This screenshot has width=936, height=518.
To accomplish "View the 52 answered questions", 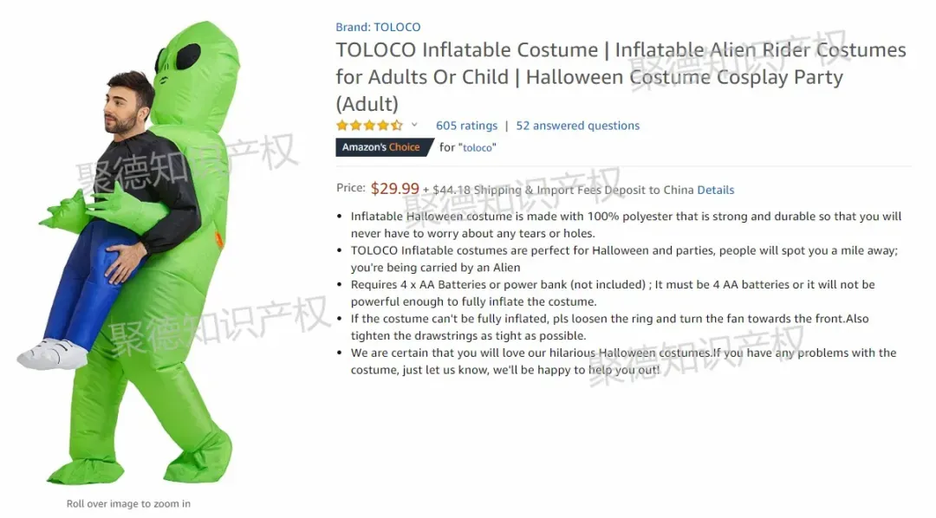I will click(578, 126).
